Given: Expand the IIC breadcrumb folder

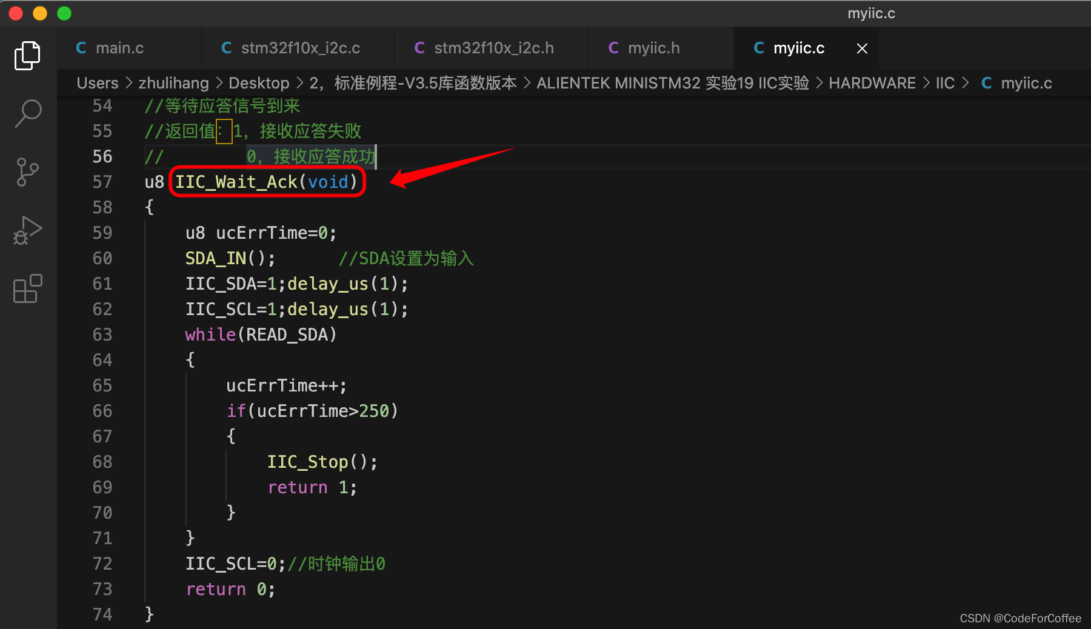Looking at the screenshot, I should pos(944,83).
